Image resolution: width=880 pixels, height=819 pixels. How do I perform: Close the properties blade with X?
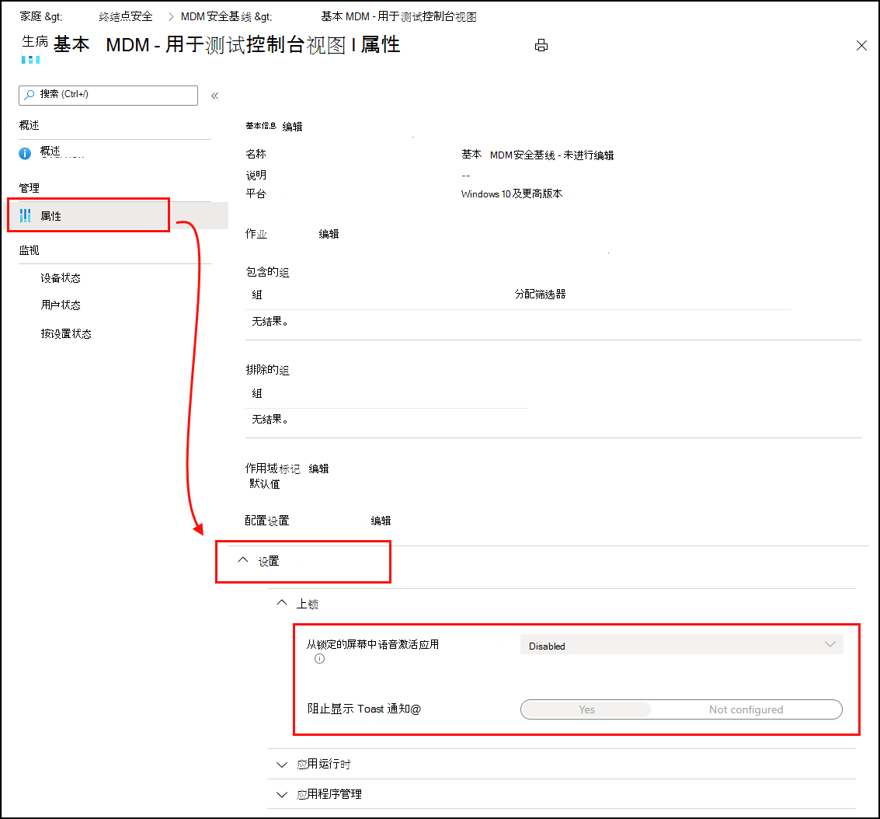(861, 46)
